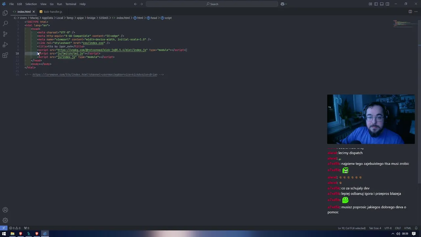Click the Customize Layout icon
The width and height of the screenshot is (421, 237).
(370, 4)
